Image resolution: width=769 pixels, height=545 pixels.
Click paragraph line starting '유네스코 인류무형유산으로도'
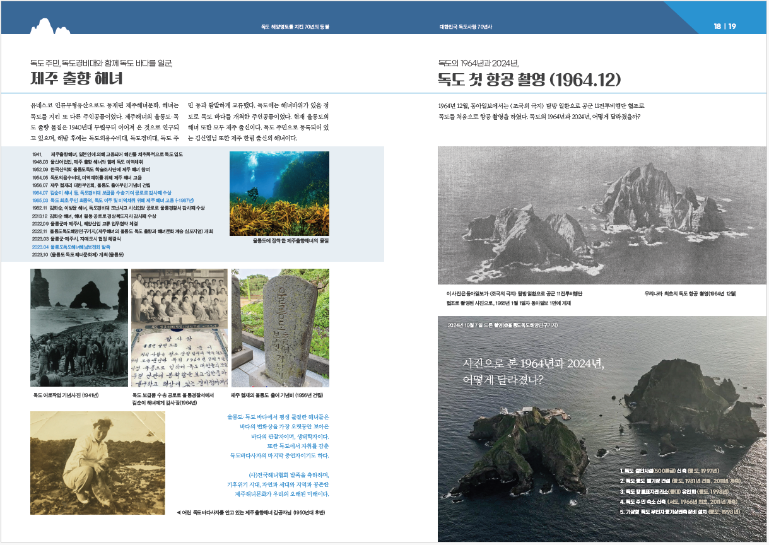click(105, 105)
